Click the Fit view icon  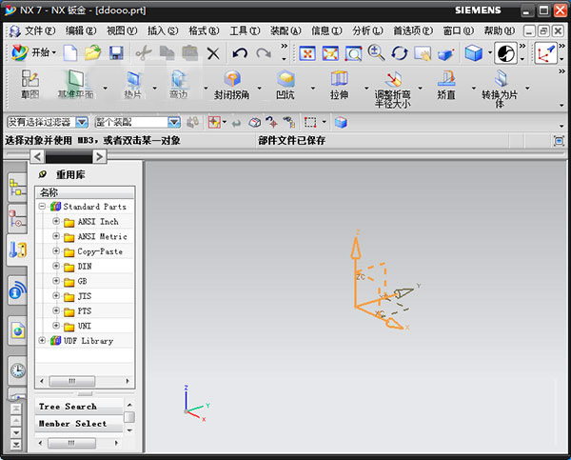308,53
